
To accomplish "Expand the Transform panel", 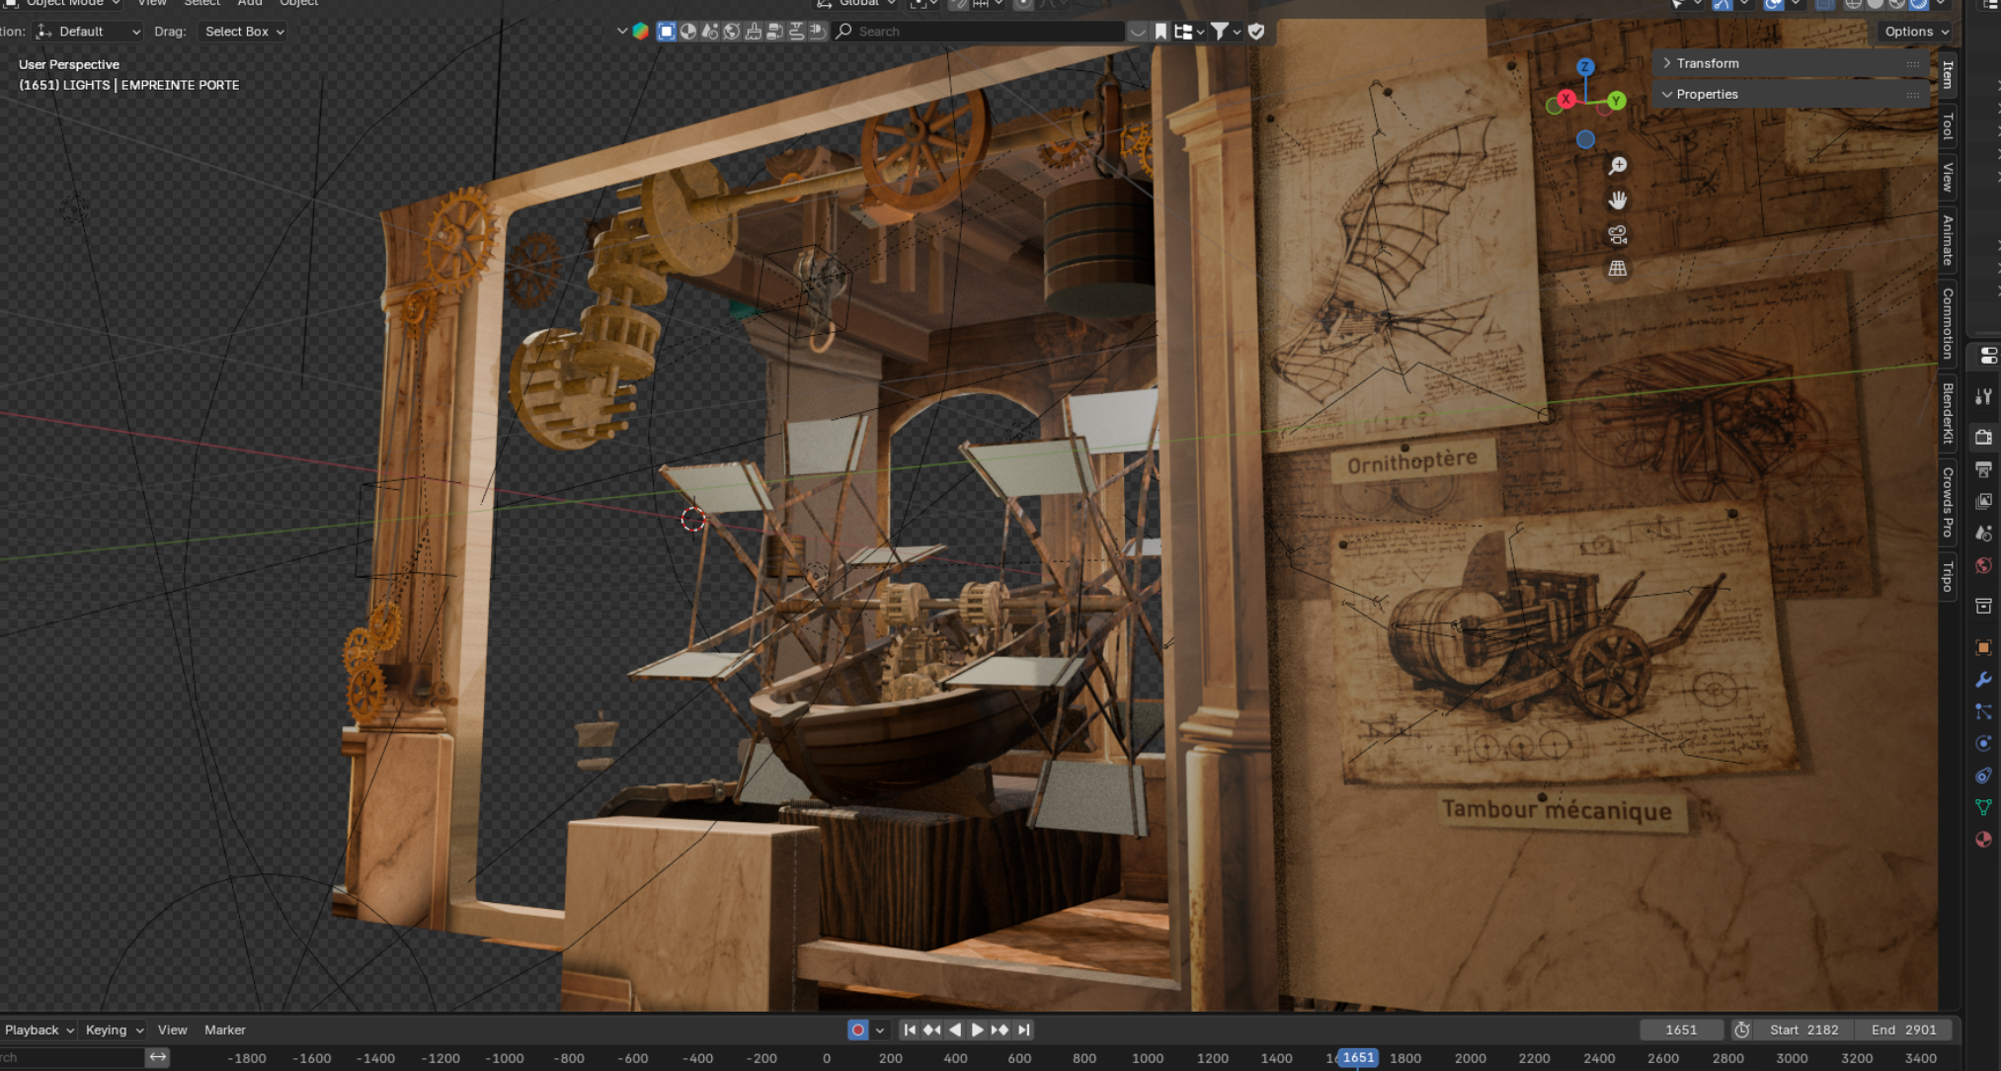I will tap(1708, 63).
